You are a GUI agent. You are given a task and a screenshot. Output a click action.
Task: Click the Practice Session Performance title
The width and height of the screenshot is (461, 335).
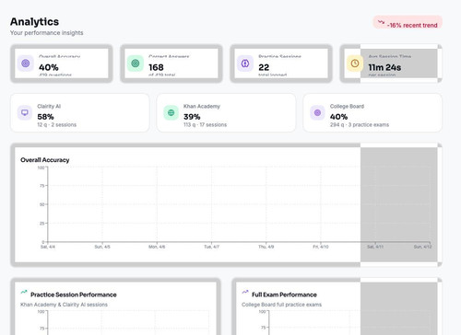pyautogui.click(x=74, y=295)
